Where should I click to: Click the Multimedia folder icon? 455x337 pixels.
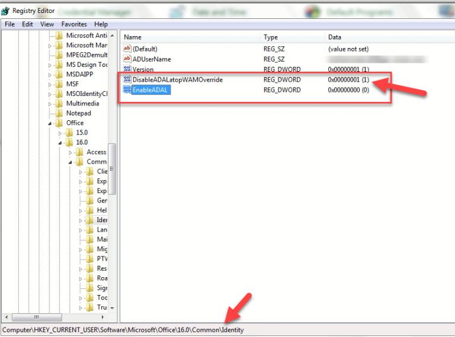[59, 104]
